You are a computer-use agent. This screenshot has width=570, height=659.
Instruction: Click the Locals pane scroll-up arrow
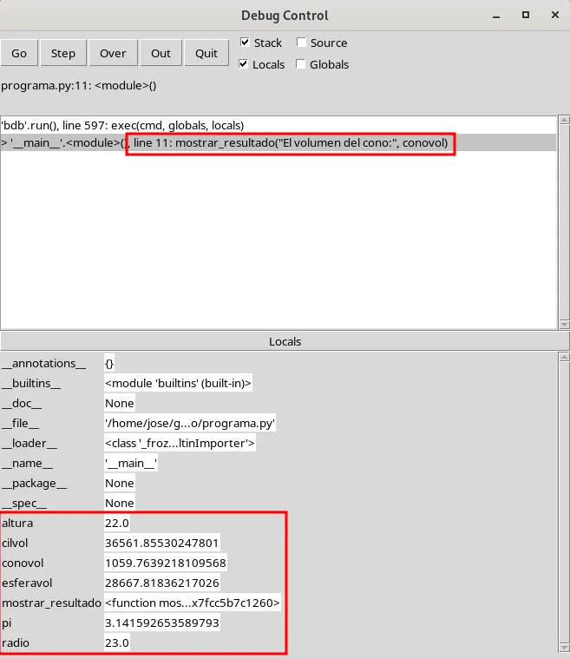click(x=564, y=358)
